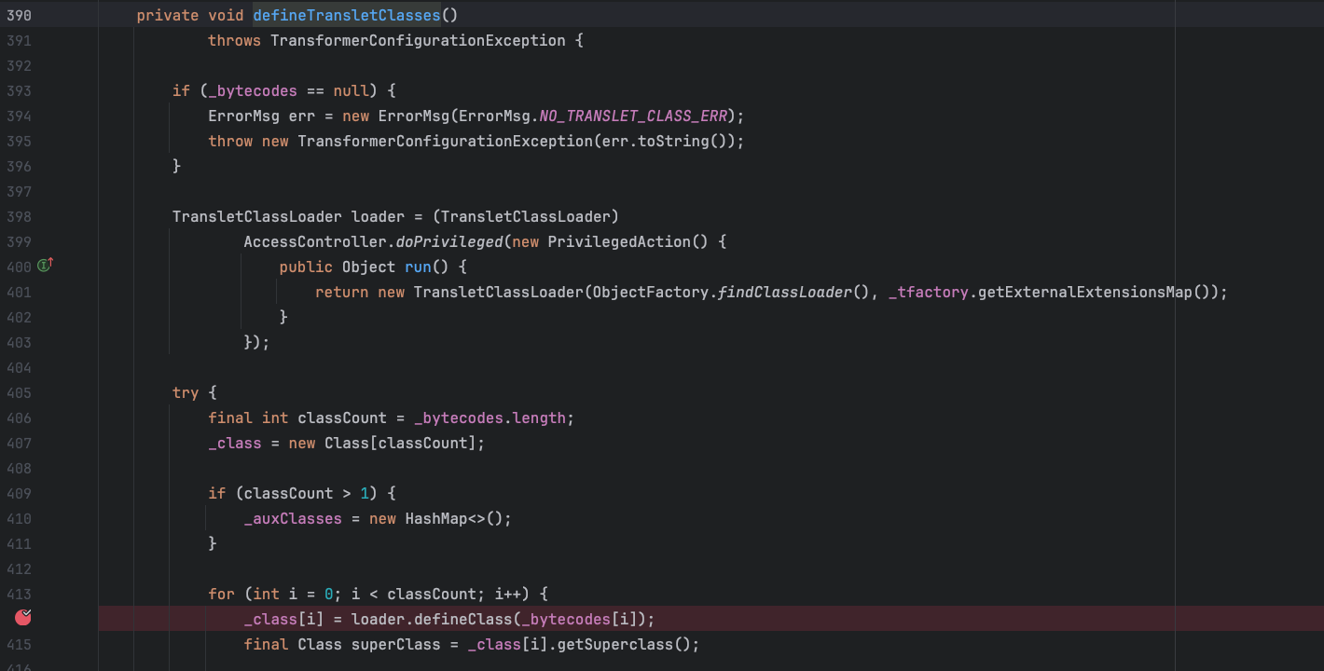Click line number 398 in the gutter
The image size is (1324, 671).
point(19,216)
